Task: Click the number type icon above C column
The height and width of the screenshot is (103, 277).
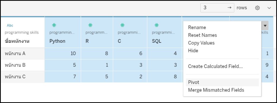Action: 123,25
